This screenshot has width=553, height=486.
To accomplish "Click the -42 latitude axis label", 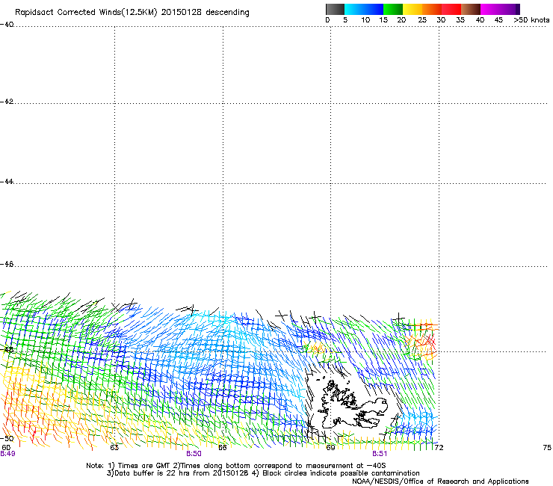I will click(7, 102).
